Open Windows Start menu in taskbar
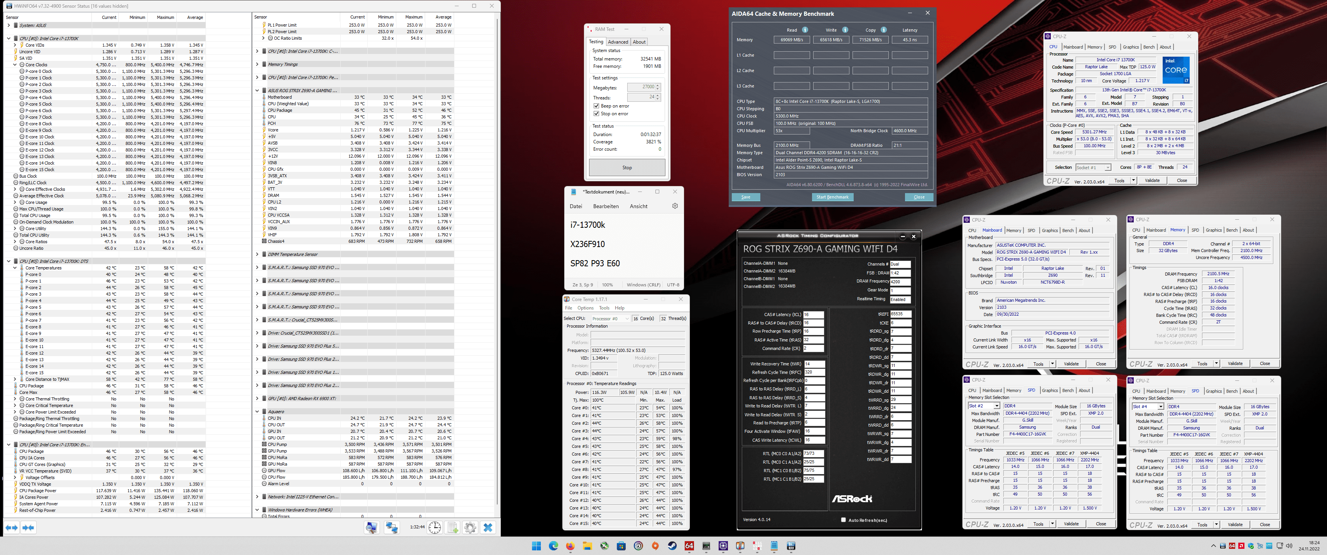The width and height of the screenshot is (1327, 555). 536,546
